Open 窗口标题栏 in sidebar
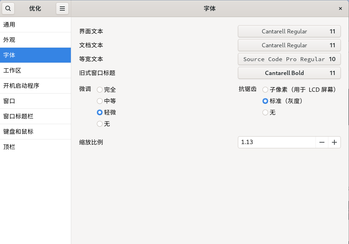This screenshot has height=244, width=349. coord(35,116)
